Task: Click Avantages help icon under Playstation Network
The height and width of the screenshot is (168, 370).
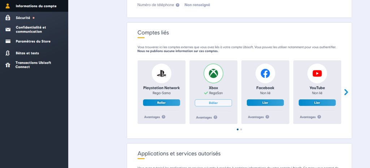Action: tap(163, 117)
